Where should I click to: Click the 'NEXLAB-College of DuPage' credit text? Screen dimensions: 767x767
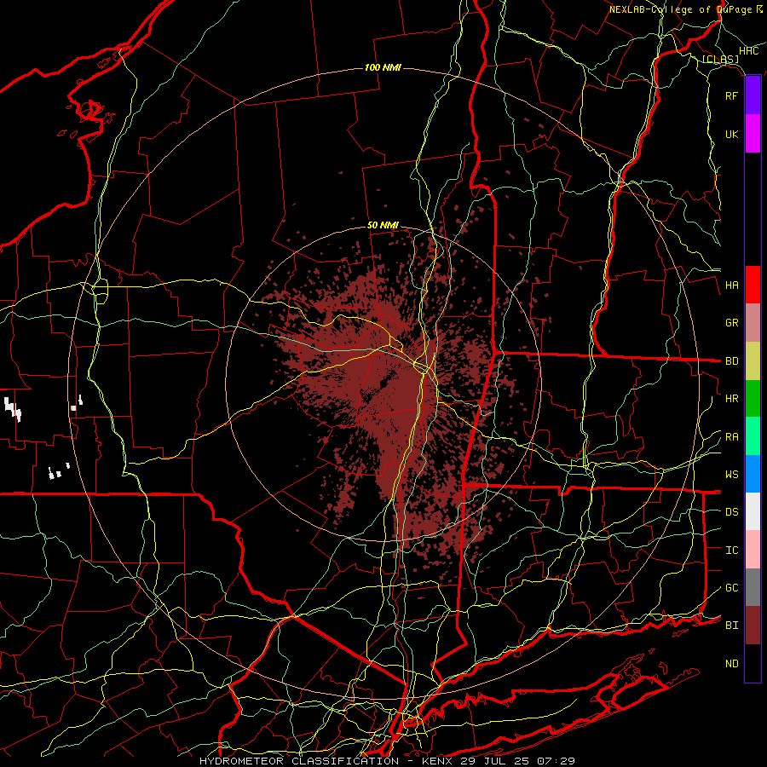pyautogui.click(x=680, y=9)
